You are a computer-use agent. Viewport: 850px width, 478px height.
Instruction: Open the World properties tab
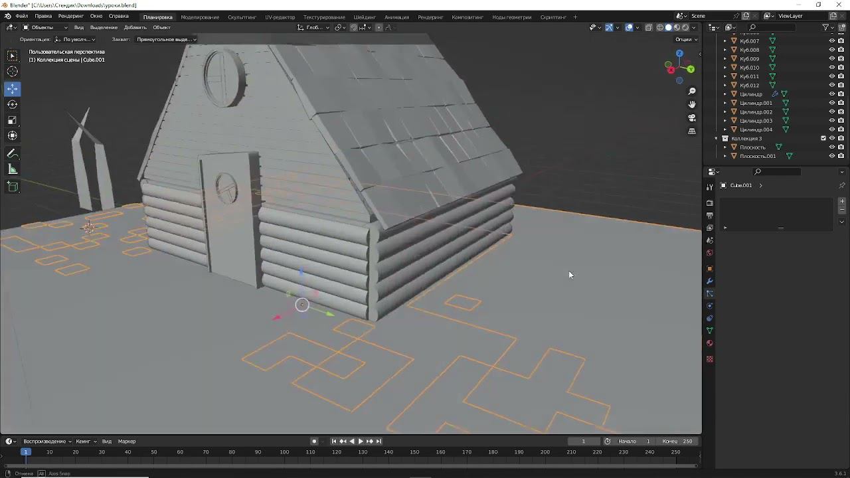tap(710, 253)
